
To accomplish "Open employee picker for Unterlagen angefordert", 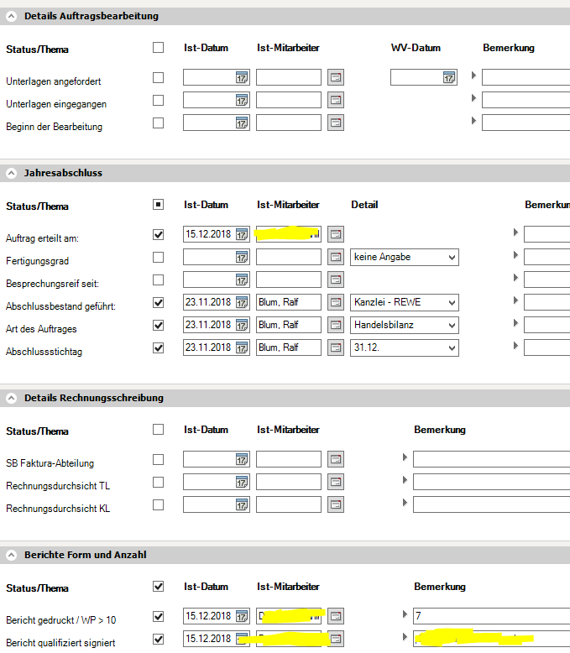I will [336, 77].
